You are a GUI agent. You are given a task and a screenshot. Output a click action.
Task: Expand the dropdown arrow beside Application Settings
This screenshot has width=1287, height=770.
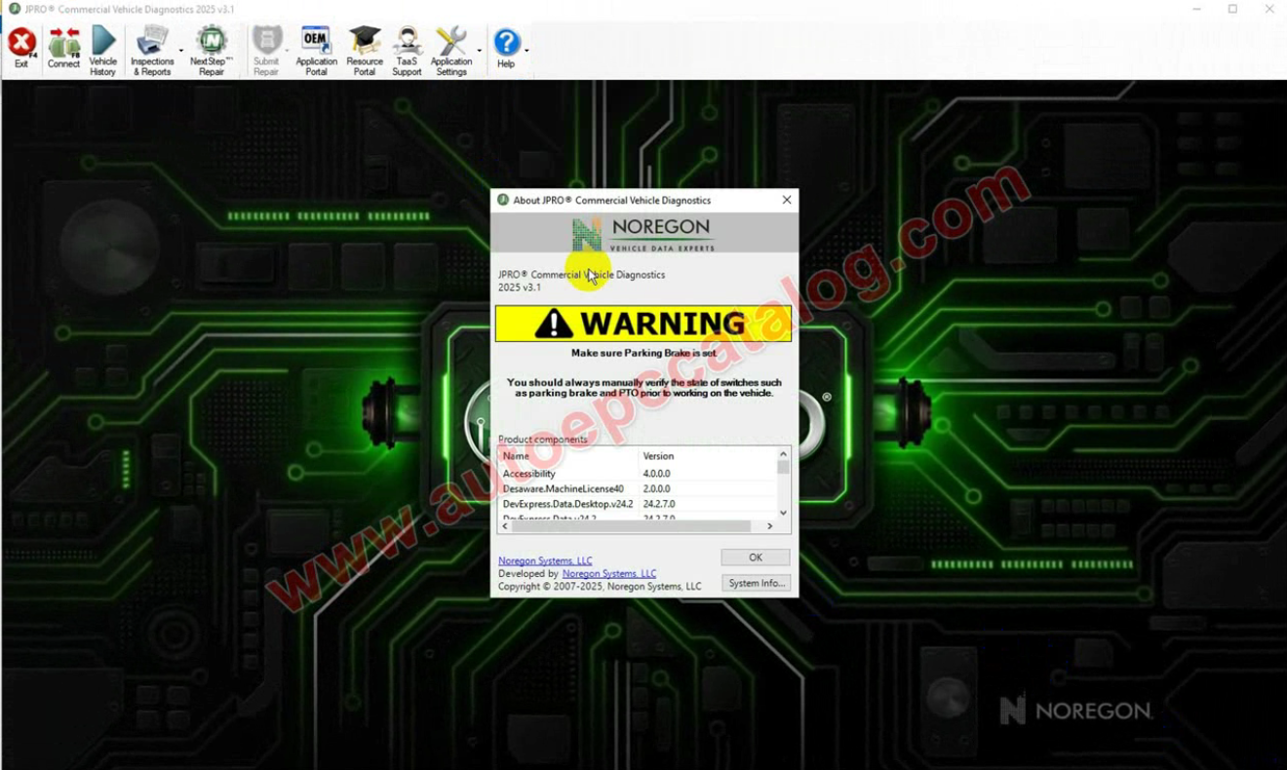(x=479, y=51)
